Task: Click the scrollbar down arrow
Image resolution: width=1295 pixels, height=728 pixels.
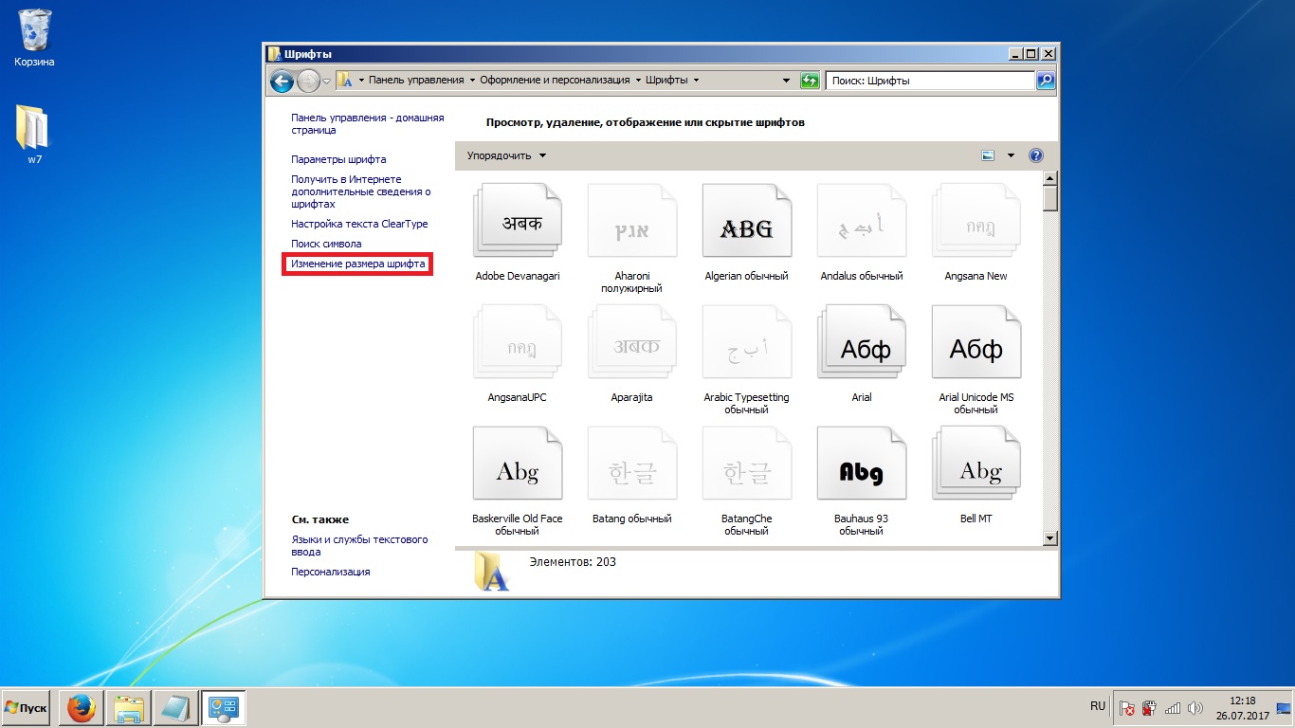Action: pyautogui.click(x=1049, y=538)
